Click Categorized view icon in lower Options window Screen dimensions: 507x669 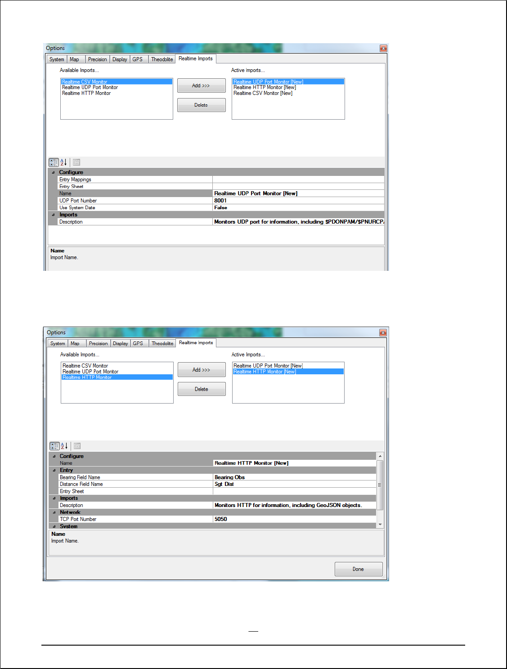54,446
